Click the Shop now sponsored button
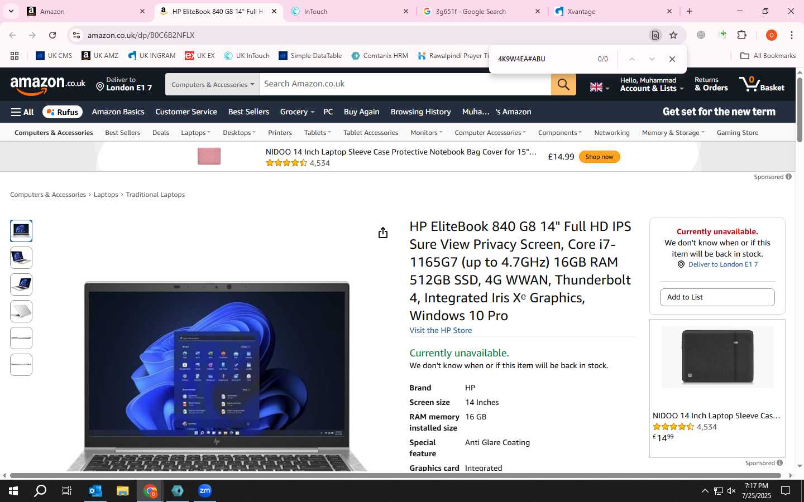This screenshot has width=804, height=502. point(599,157)
